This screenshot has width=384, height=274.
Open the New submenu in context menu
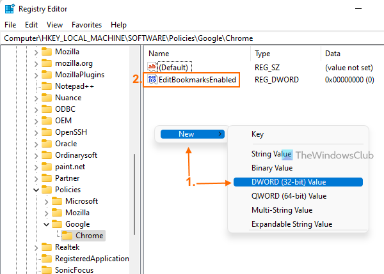[193, 134]
